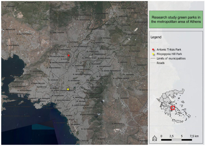Click the Legend heading
This screenshot has height=146, width=206.
click(156, 37)
